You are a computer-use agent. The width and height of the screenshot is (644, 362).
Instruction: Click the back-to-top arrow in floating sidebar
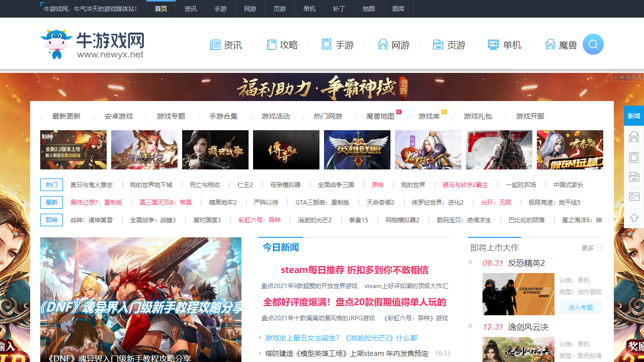634,218
